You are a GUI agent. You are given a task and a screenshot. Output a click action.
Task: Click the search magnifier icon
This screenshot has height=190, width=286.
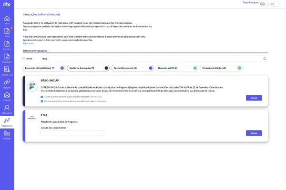click(x=265, y=59)
